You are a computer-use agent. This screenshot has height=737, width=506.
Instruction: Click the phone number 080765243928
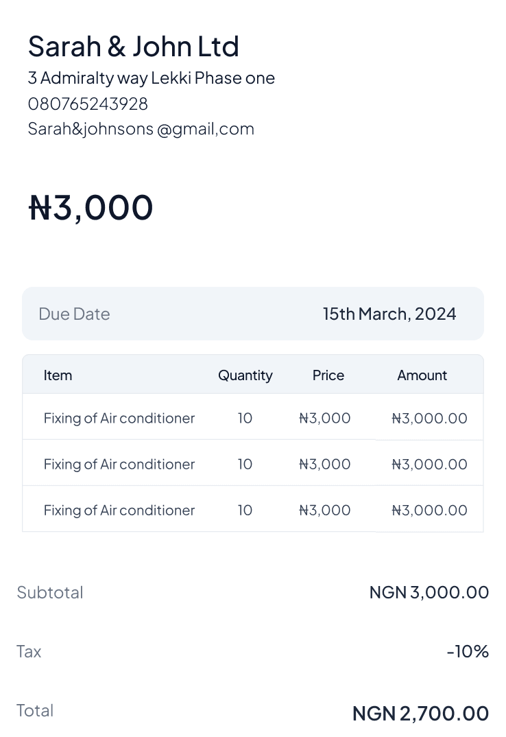pos(88,104)
